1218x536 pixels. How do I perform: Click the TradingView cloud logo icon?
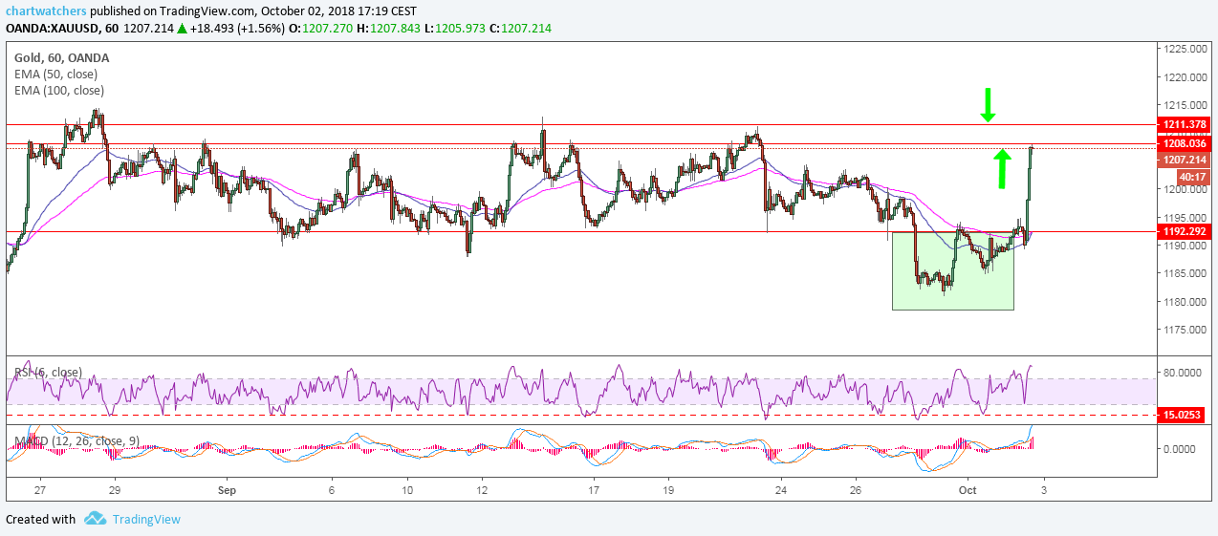click(94, 519)
